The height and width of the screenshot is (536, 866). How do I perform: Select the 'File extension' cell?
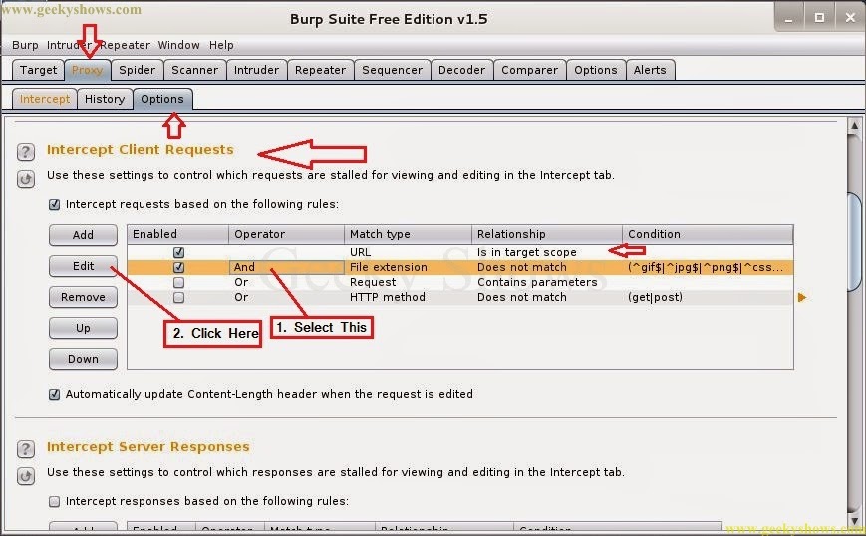(409, 267)
